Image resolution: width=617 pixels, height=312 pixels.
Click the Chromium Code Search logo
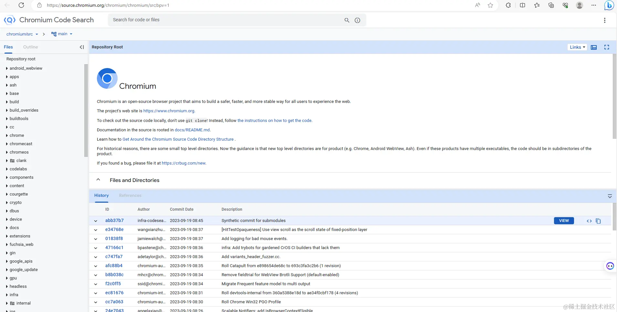point(10,20)
